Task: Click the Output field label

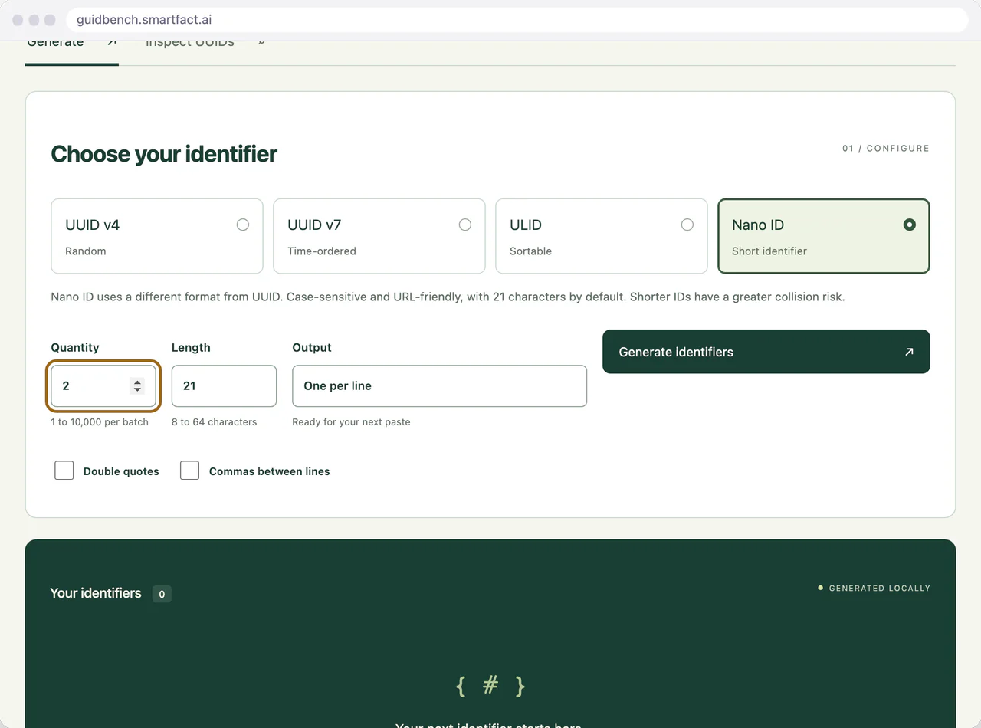Action: (x=312, y=348)
